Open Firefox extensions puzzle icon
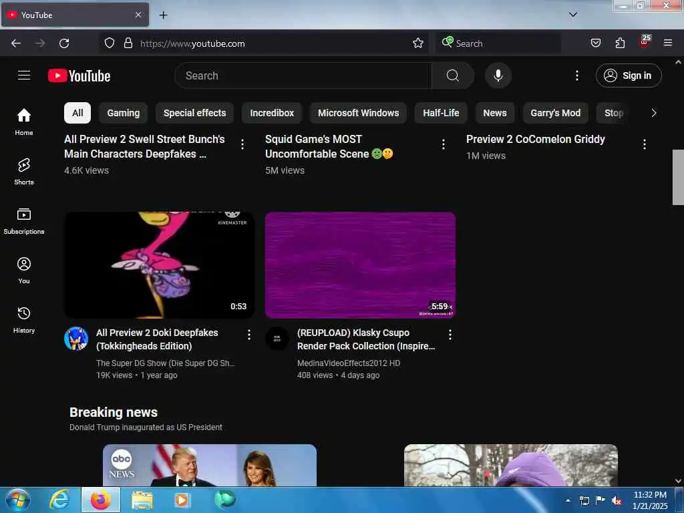This screenshot has height=513, width=684. [620, 43]
